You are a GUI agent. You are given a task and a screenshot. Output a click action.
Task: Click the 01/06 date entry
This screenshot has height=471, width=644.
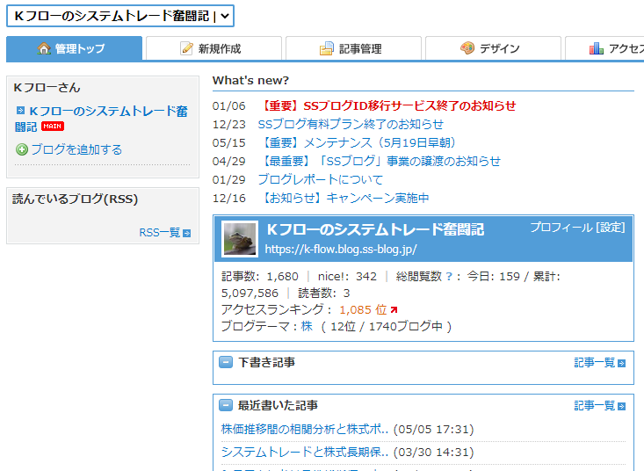pos(228,106)
